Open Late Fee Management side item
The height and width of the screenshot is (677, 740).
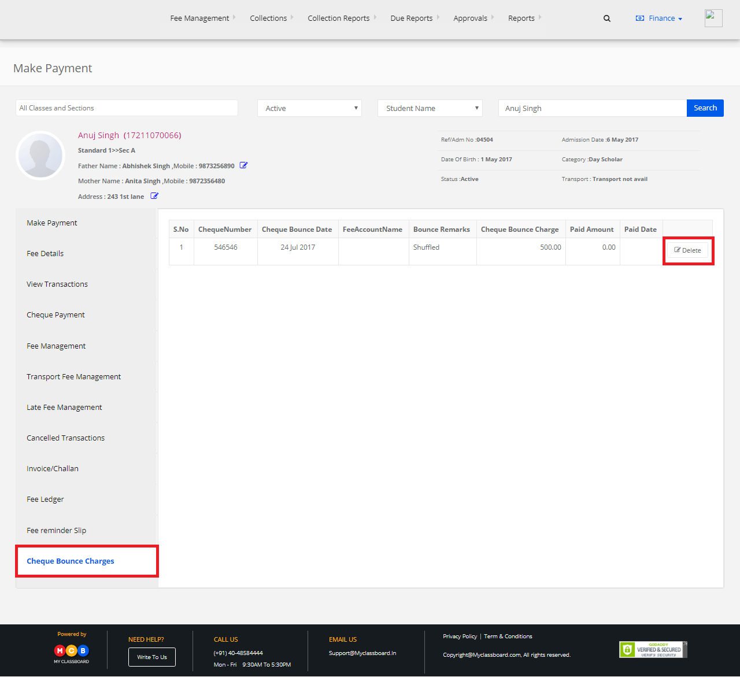pos(86,408)
